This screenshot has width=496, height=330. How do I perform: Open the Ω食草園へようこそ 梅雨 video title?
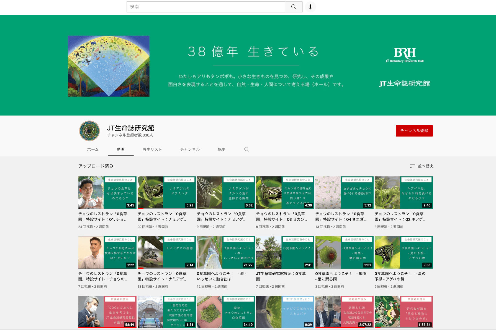(x=341, y=276)
